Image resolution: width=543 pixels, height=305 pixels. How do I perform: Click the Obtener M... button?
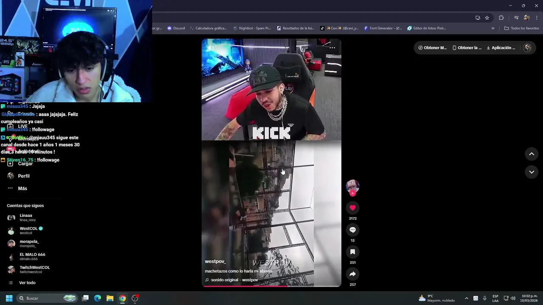432,48
